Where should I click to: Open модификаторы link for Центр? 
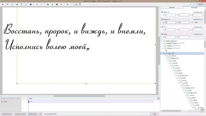[198, 34]
